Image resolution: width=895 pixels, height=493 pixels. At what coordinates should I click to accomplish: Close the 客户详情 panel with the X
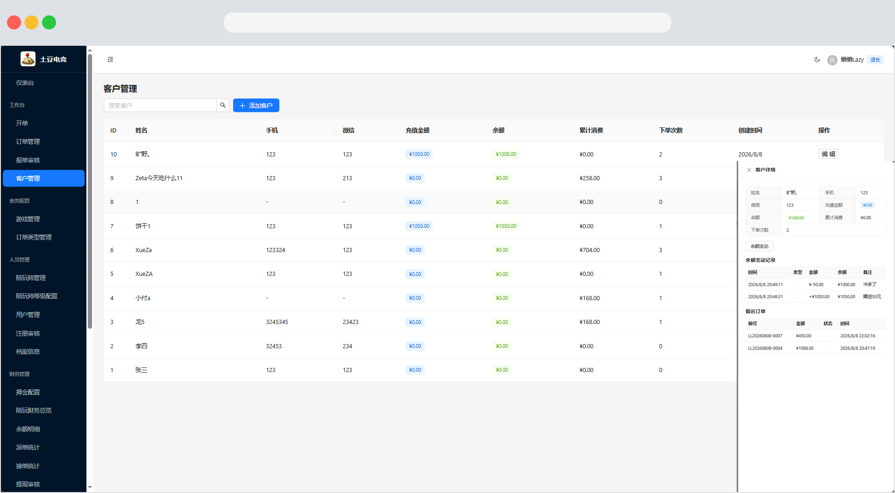click(749, 170)
